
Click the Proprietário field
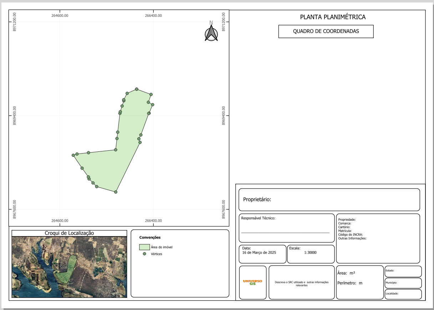[328, 199]
